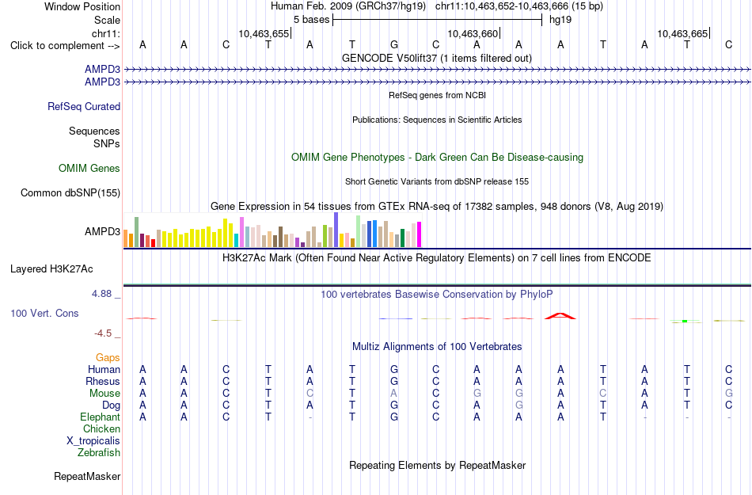Viewport: 752px width, 495px height.
Task: Click the 4.88 upper PhyloP scale value
Action: [101, 294]
